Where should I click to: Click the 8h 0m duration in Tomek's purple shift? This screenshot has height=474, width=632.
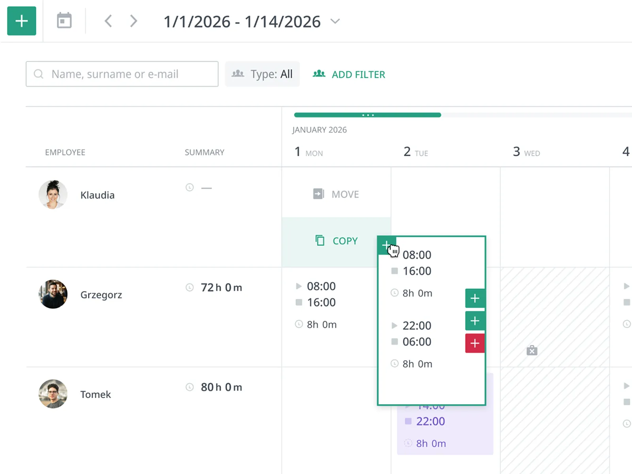431,444
